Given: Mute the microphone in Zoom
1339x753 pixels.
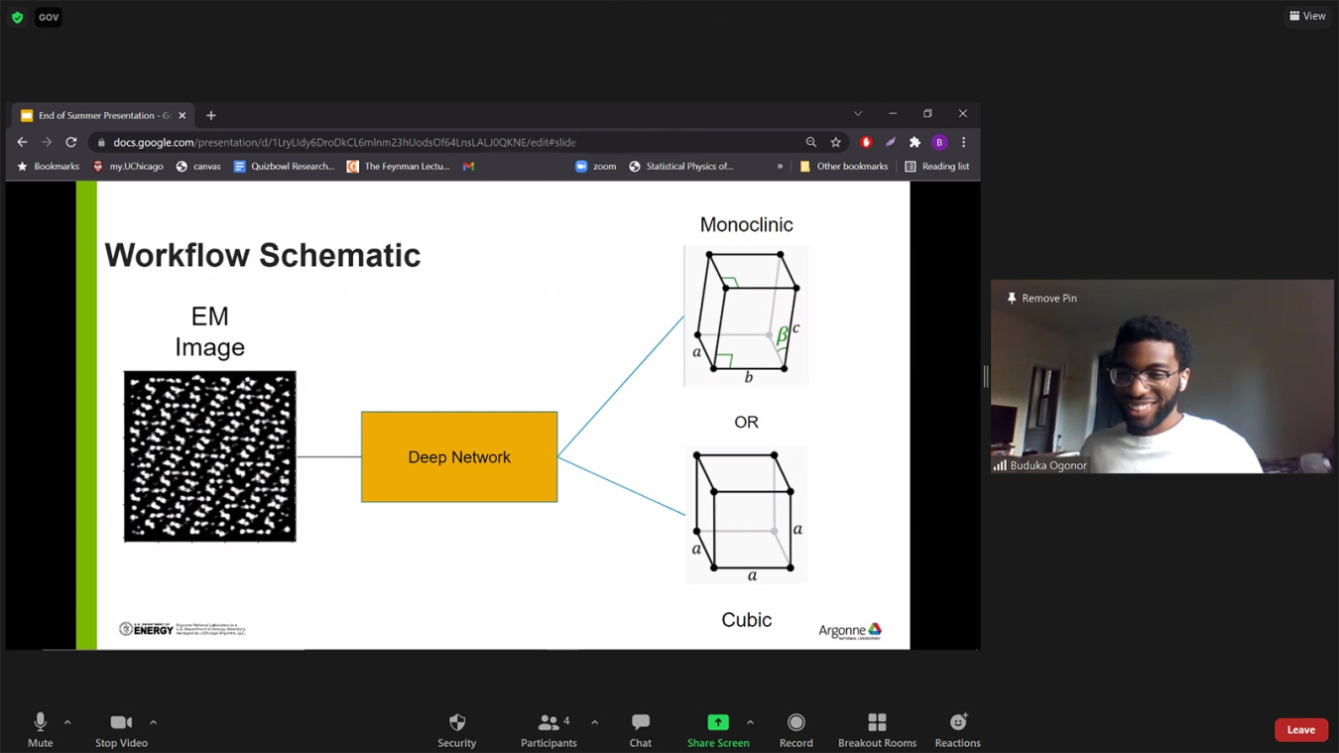Looking at the screenshot, I should [40, 729].
